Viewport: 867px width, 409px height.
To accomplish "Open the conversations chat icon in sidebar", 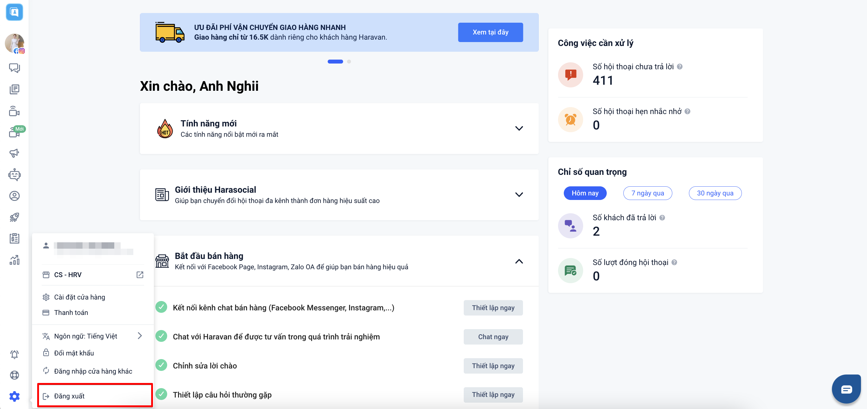I will coord(14,68).
